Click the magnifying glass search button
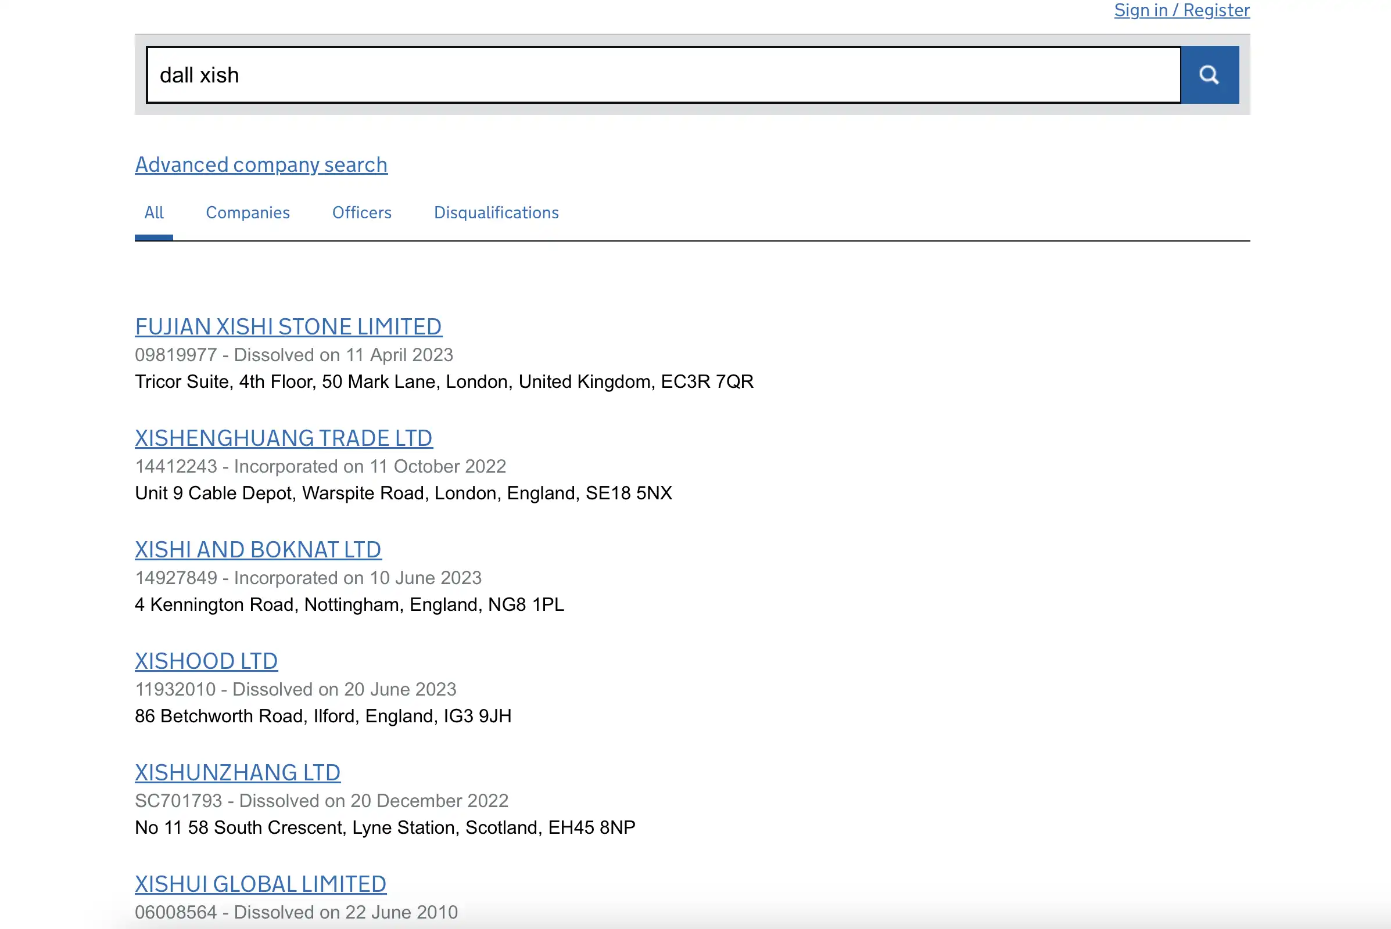 point(1210,75)
